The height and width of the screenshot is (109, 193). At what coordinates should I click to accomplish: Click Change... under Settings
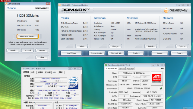(x=115, y=46)
